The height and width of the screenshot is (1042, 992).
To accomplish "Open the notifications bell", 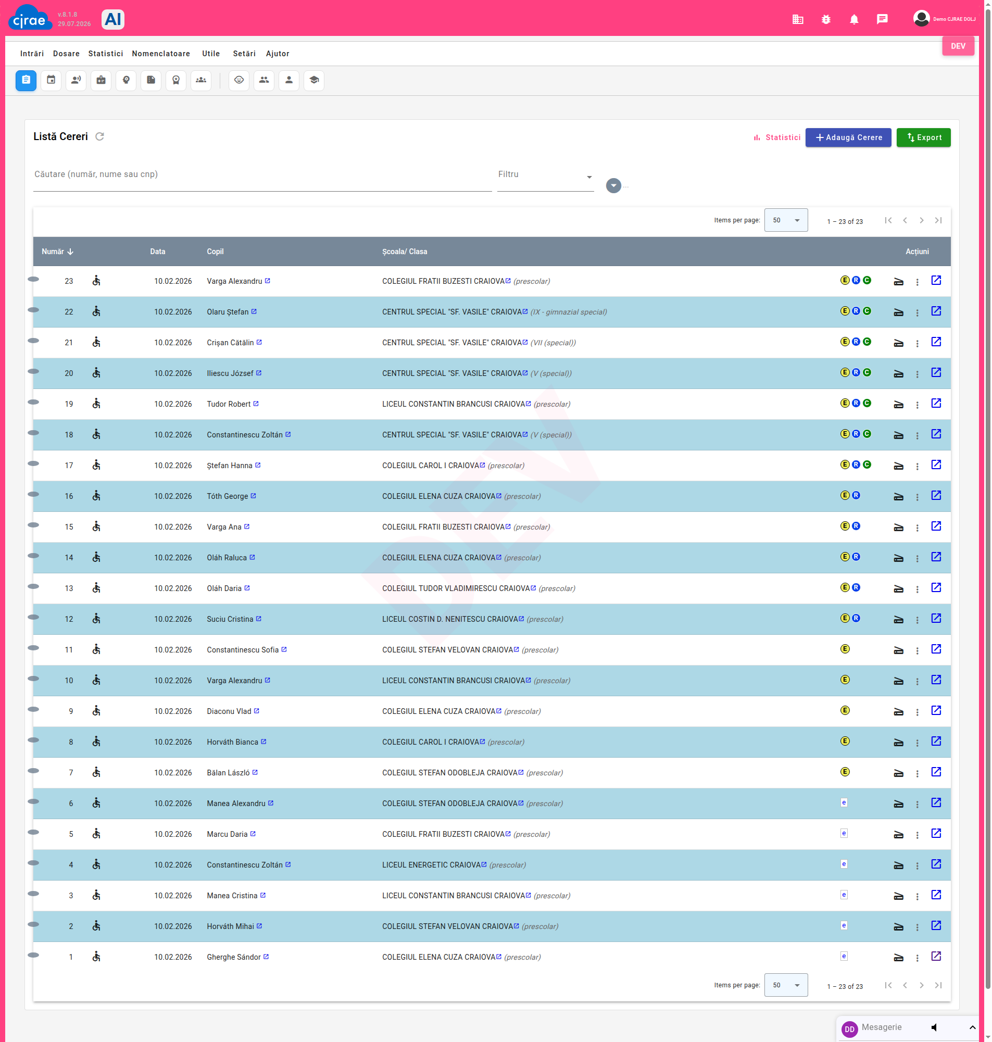I will (x=854, y=20).
